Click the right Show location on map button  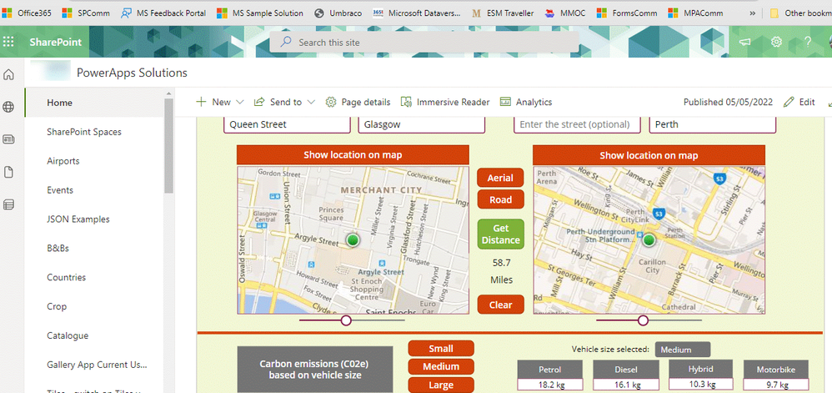(649, 155)
